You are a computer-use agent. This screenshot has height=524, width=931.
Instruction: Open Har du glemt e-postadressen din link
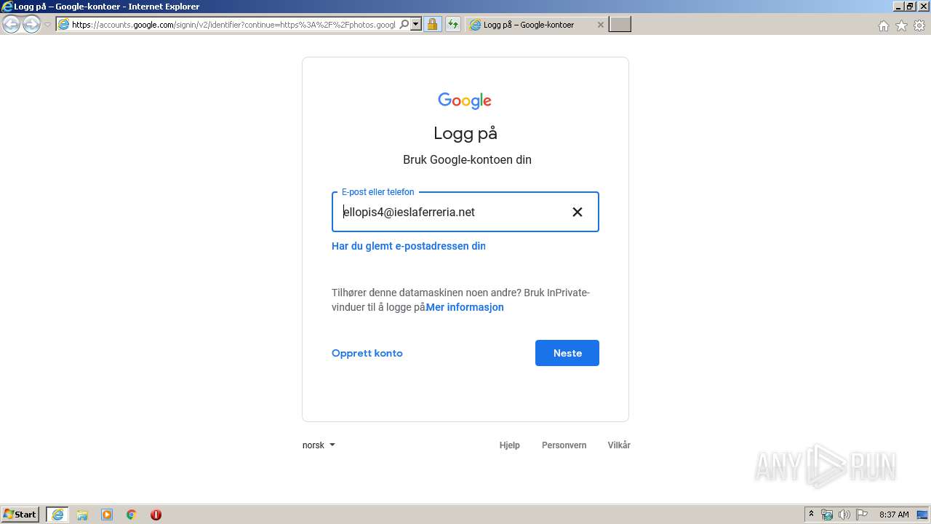(x=409, y=246)
